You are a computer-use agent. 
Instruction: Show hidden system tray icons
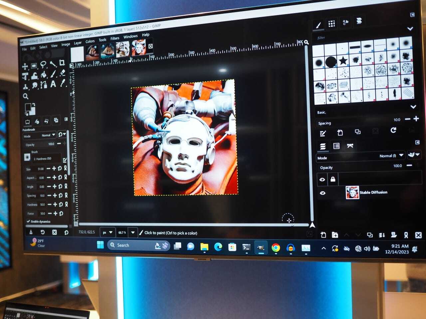click(323, 248)
